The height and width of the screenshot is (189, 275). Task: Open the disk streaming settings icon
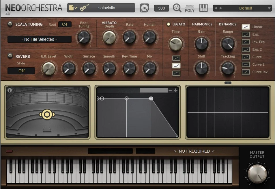click(145, 8)
